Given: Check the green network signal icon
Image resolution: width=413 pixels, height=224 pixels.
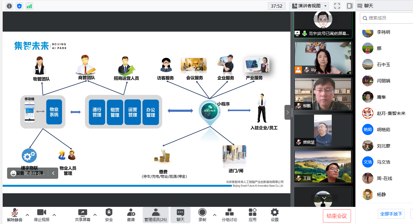Looking at the screenshot, I should click(29, 6).
